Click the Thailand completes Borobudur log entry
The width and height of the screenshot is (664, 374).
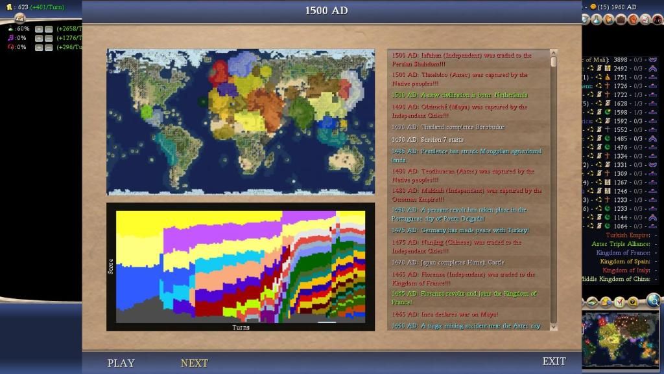click(x=448, y=127)
